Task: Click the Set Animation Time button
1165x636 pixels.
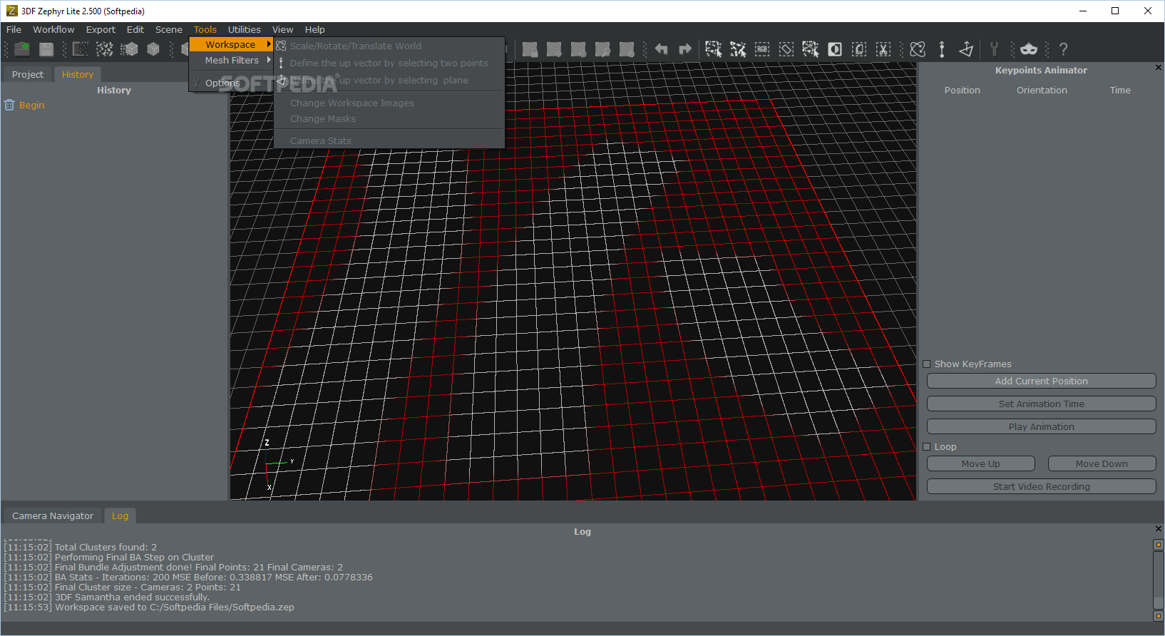Action: point(1042,404)
